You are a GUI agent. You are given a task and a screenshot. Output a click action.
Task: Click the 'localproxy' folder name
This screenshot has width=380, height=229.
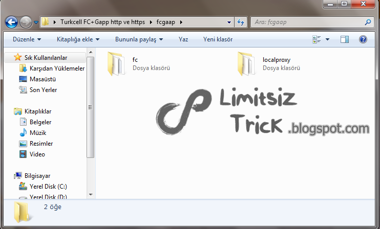coord(276,60)
